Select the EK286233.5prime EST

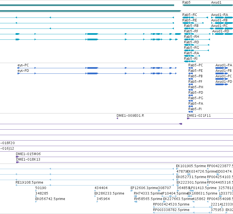(x=109, y=194)
